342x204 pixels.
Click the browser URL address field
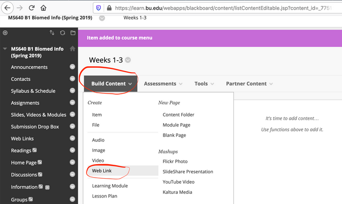tap(223, 8)
